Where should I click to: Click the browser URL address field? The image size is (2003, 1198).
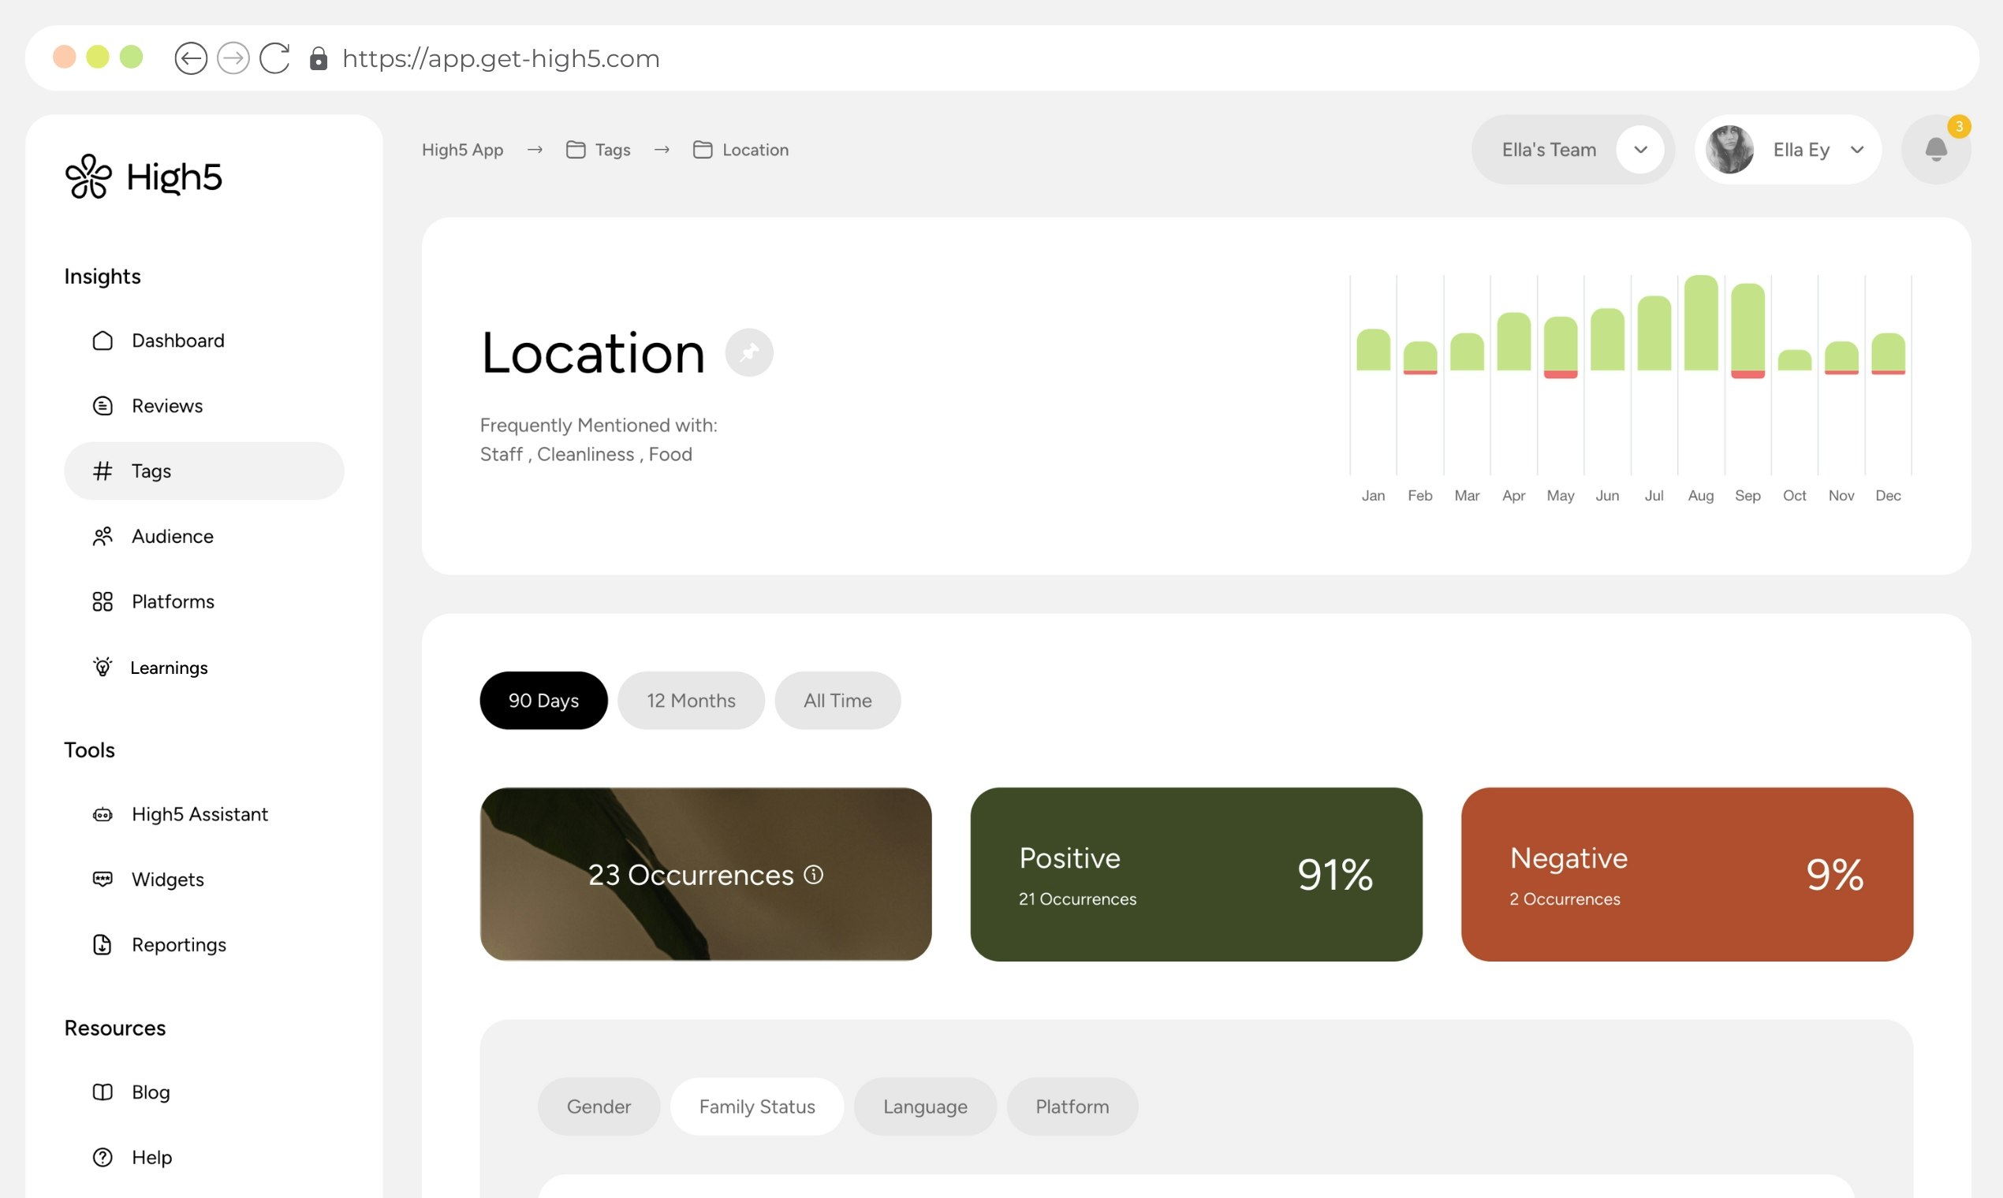pos(501,58)
